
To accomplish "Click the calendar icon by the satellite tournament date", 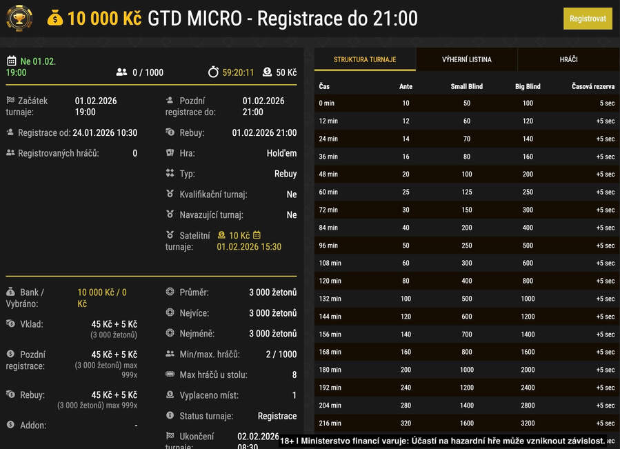I will point(256,235).
